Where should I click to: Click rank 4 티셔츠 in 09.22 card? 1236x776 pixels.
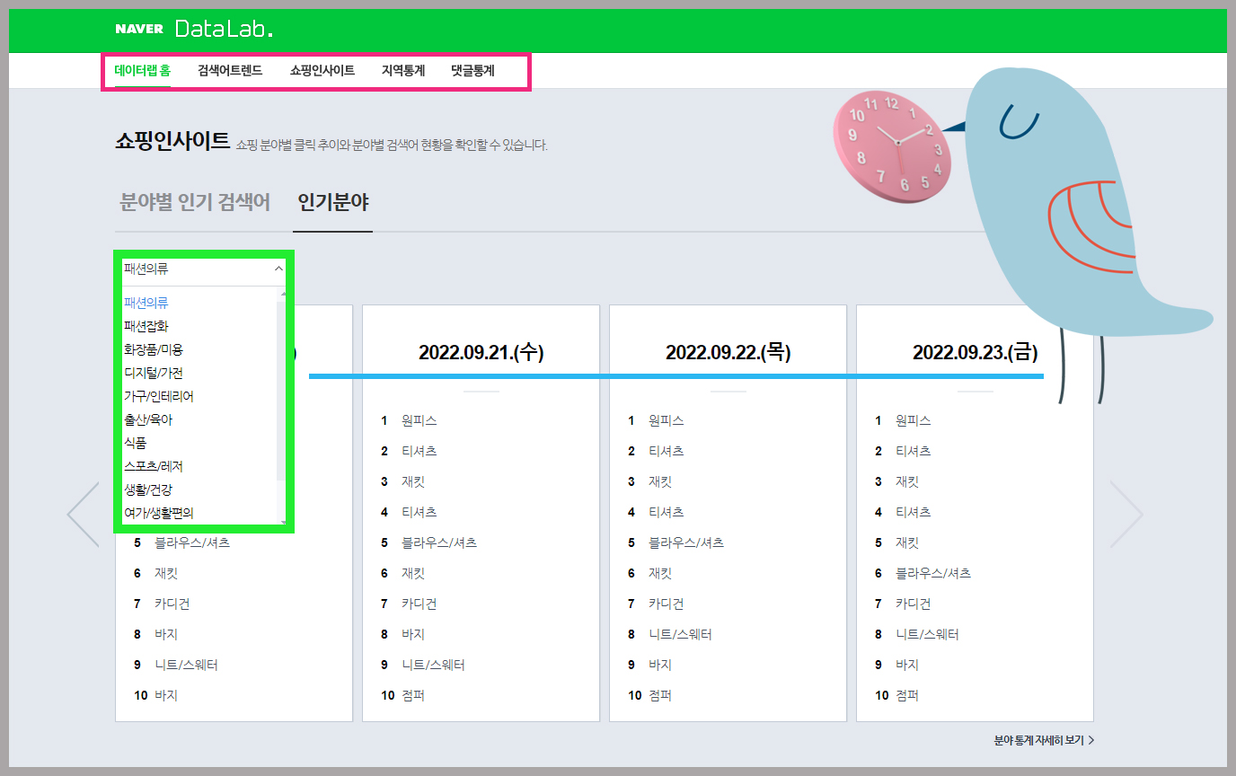(667, 512)
